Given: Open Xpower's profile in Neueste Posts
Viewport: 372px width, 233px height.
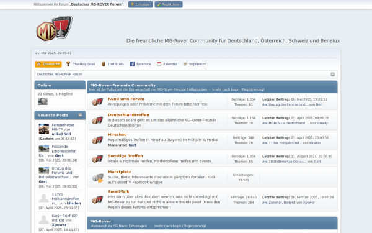Looking at the screenshot, I should (x=59, y=225).
